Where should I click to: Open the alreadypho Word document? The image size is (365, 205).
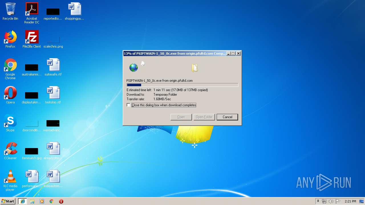point(53,151)
